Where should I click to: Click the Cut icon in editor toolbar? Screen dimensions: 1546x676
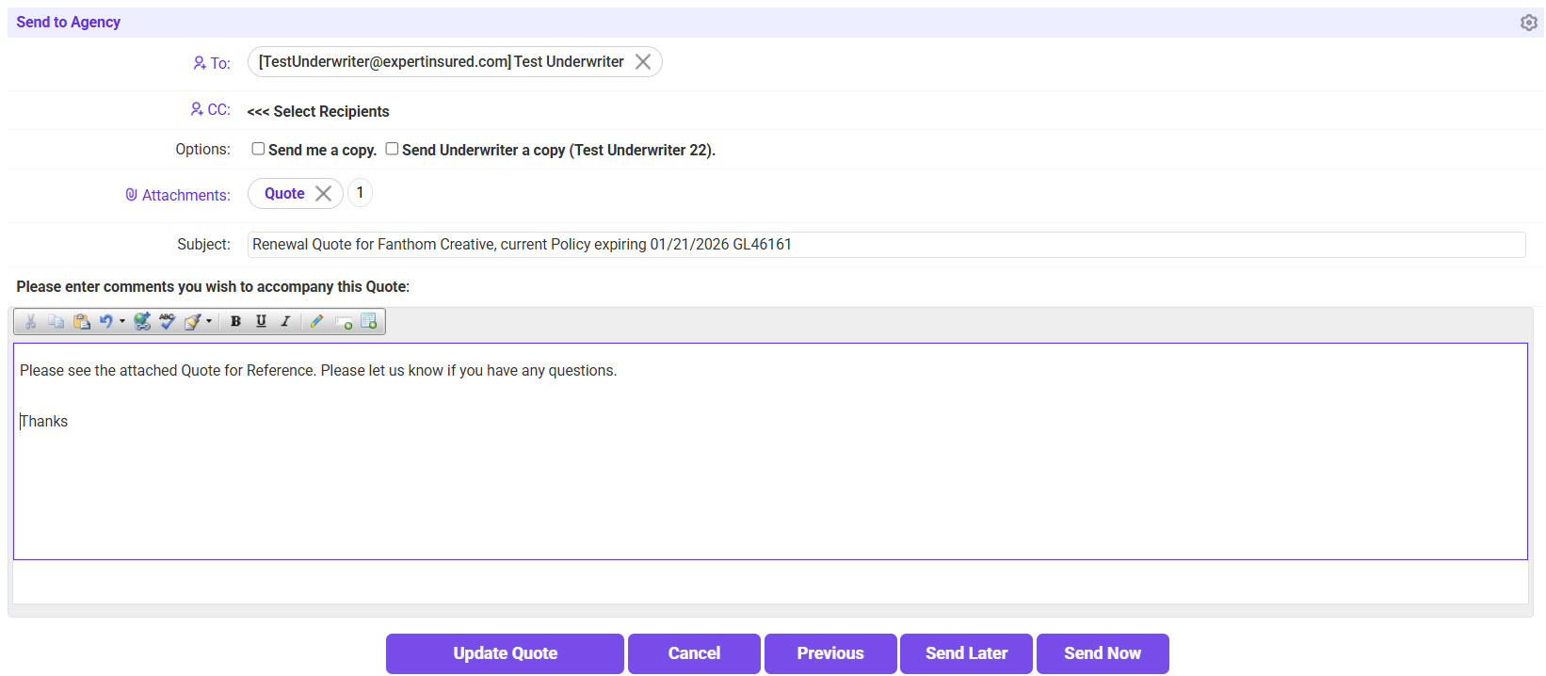(x=30, y=322)
